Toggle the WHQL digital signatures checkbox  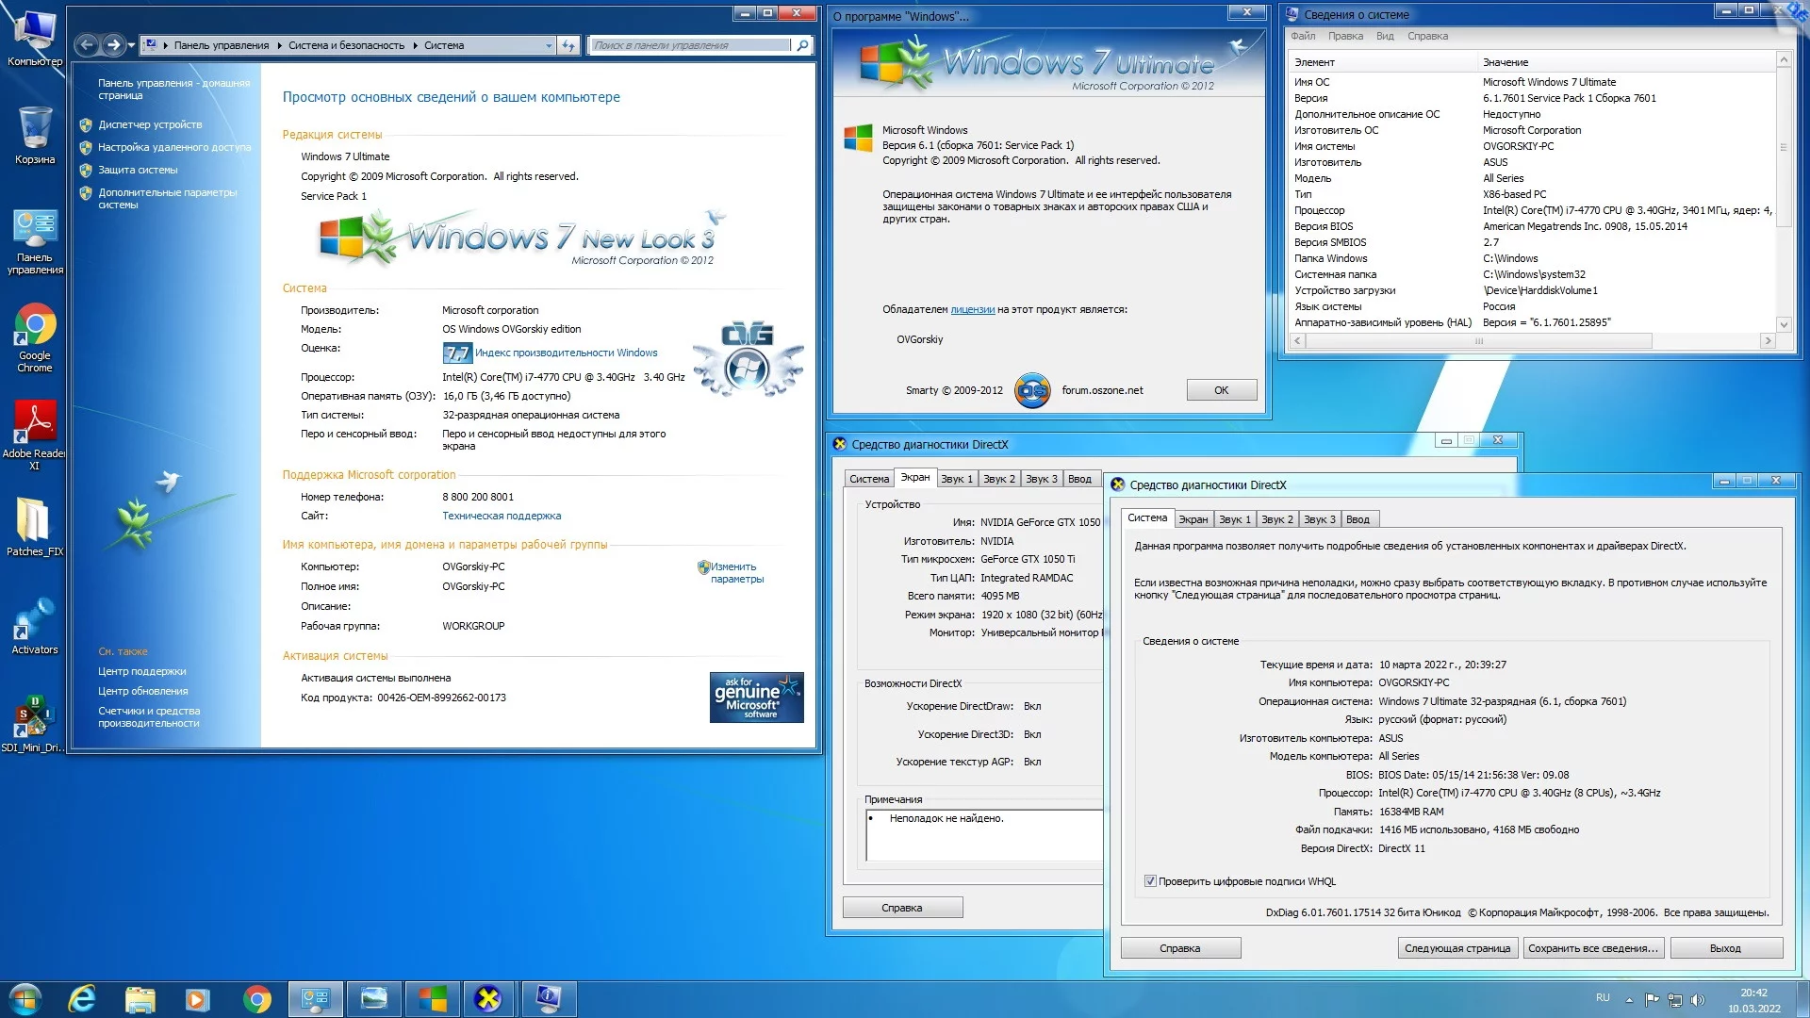1150,881
